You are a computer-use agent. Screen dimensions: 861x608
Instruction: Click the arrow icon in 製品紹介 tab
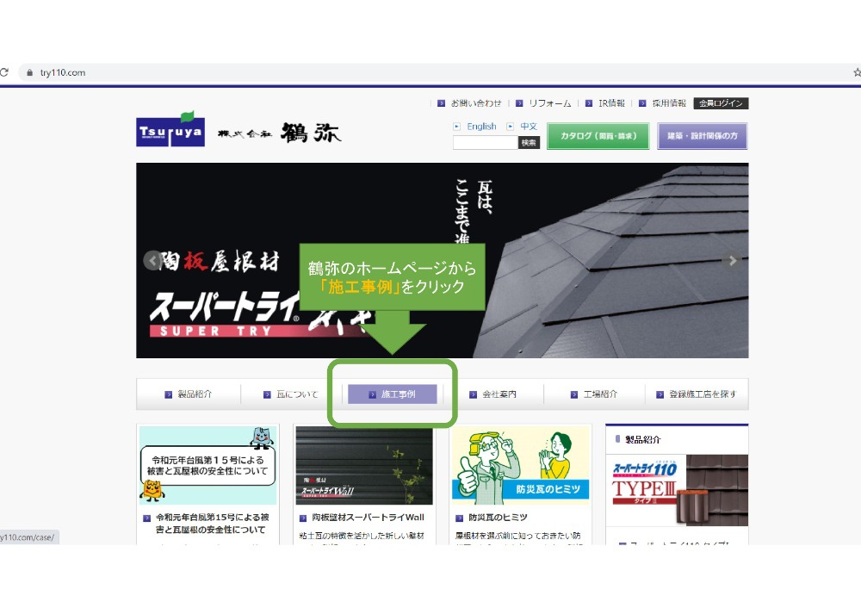[169, 394]
